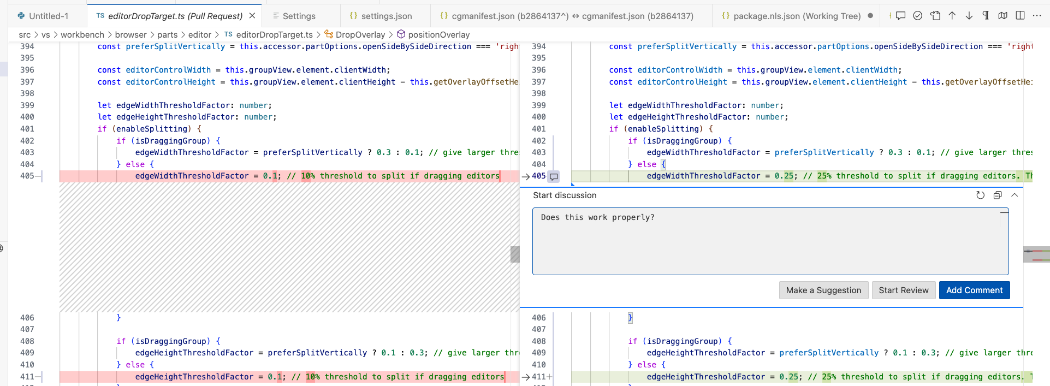
Task: Click removed line 411 edgeHeightThresholdFactor in left pane
Action: 289,377
